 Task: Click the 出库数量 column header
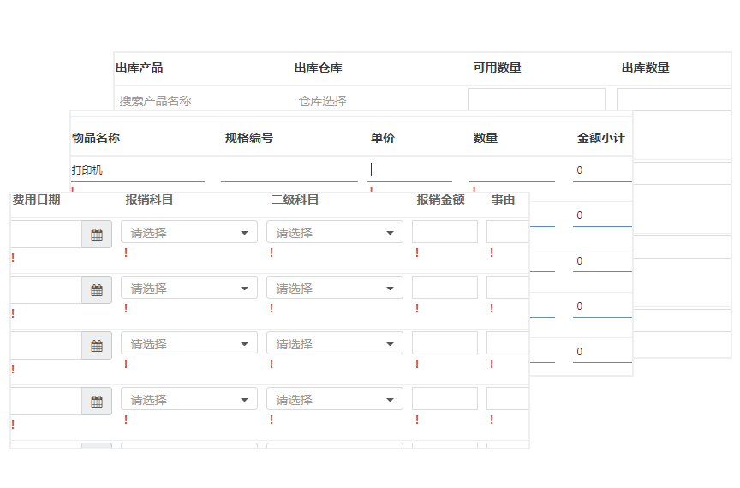point(646,68)
